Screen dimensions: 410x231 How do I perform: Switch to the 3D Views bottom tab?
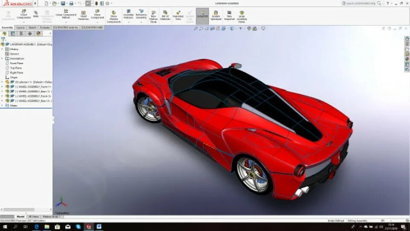(x=33, y=216)
